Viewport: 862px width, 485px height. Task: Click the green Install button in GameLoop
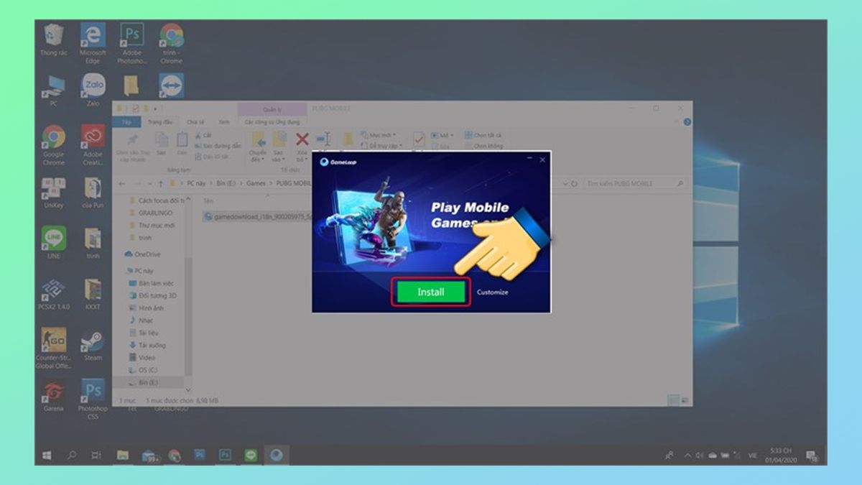pyautogui.click(x=431, y=292)
